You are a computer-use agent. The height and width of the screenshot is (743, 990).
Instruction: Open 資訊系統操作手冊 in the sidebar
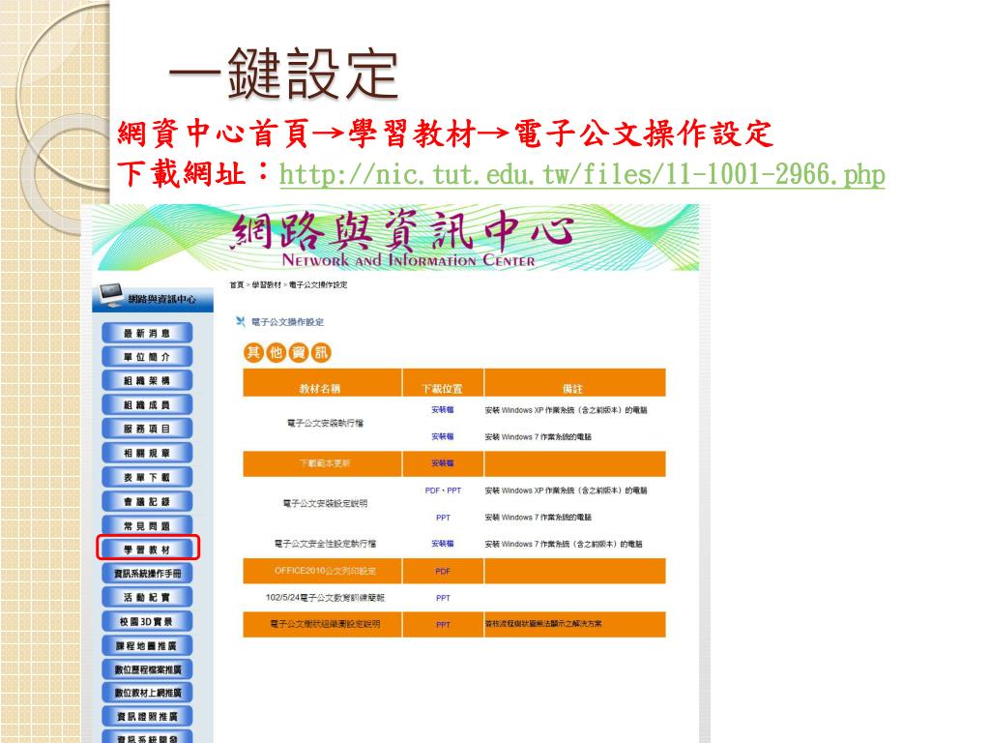(x=147, y=574)
